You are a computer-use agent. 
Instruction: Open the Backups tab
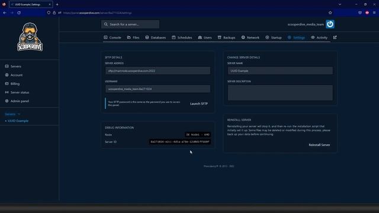pyautogui.click(x=226, y=37)
